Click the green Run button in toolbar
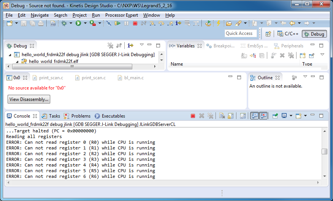 tap(78, 23)
